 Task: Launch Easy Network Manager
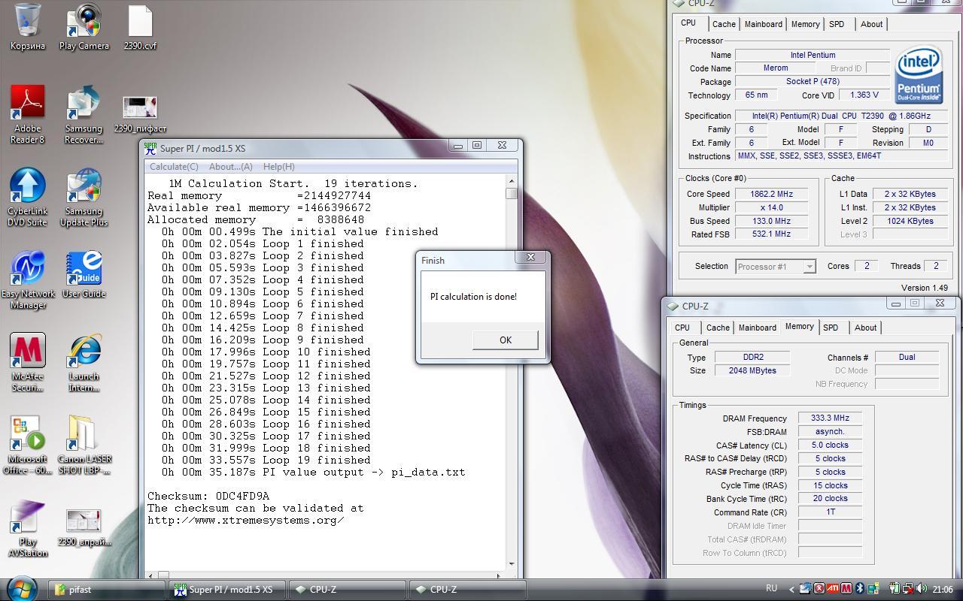(x=28, y=279)
